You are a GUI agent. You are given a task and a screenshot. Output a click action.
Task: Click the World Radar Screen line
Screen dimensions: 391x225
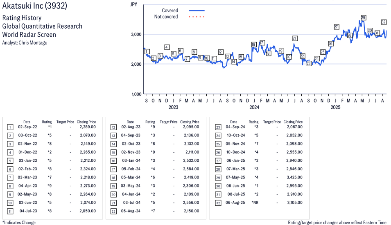29,35
